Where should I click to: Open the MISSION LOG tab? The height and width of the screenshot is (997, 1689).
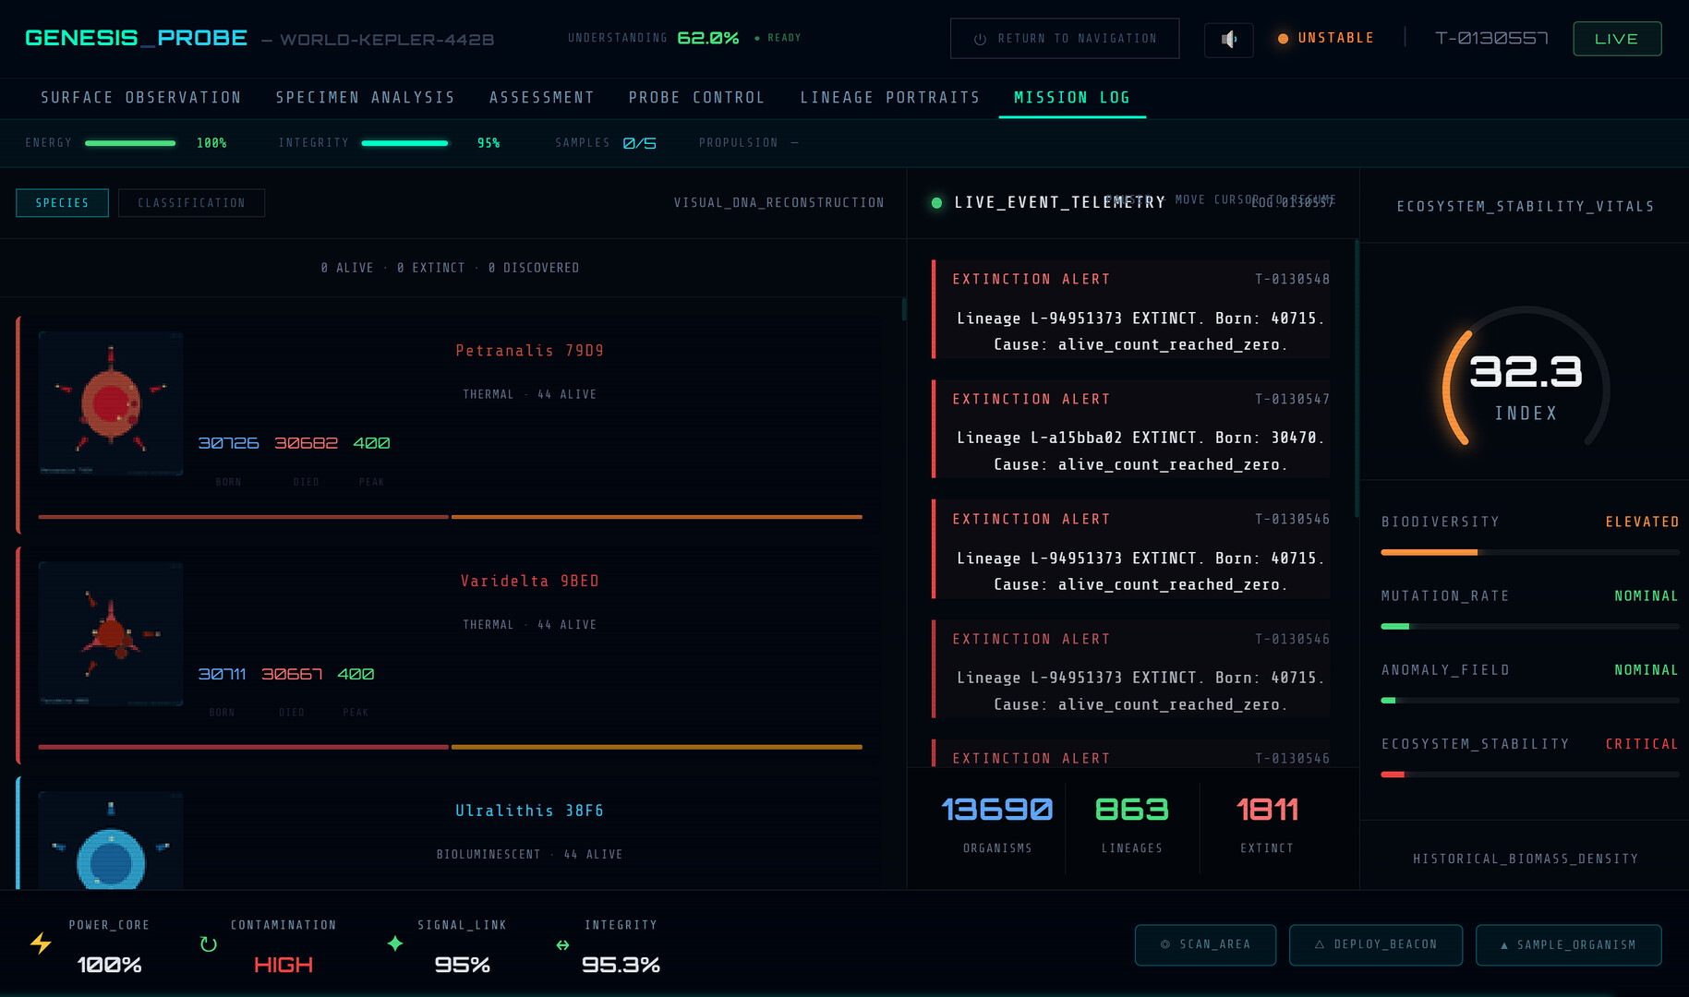coord(1071,98)
